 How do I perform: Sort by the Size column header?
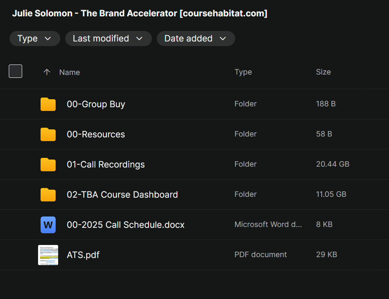(323, 72)
